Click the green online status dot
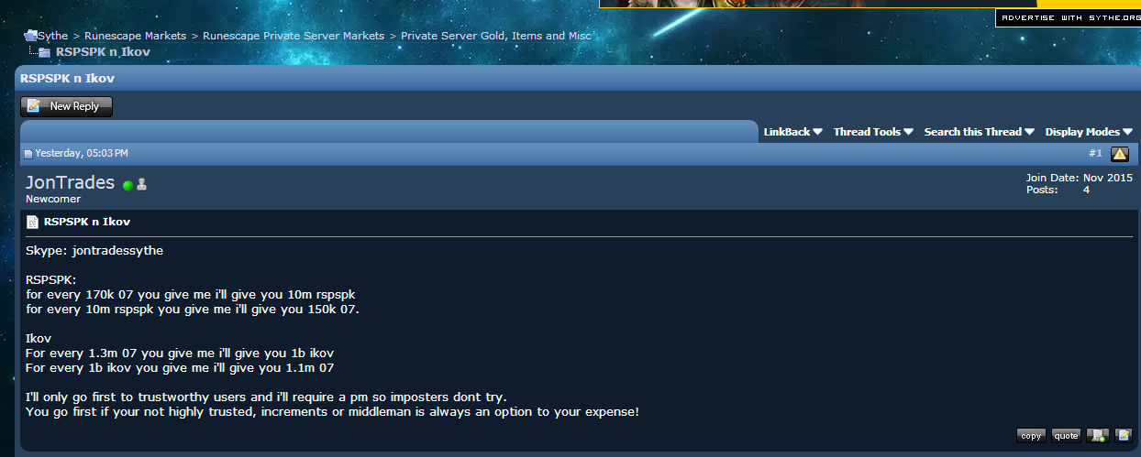Viewport: 1141px width, 457px height. click(128, 185)
